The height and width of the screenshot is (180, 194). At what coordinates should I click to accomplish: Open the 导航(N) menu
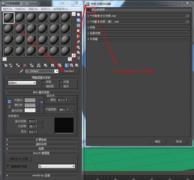click(33, 9)
